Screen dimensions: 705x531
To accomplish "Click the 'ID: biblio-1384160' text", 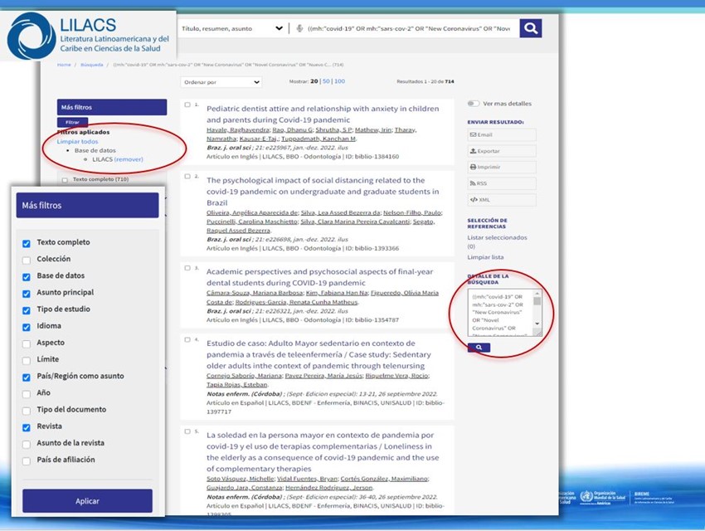I will click(372, 157).
